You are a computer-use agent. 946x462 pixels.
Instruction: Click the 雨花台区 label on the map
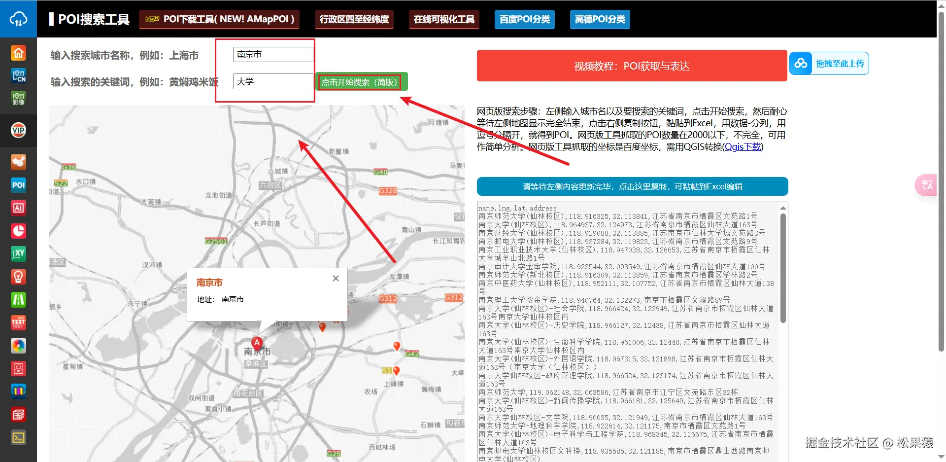248,393
